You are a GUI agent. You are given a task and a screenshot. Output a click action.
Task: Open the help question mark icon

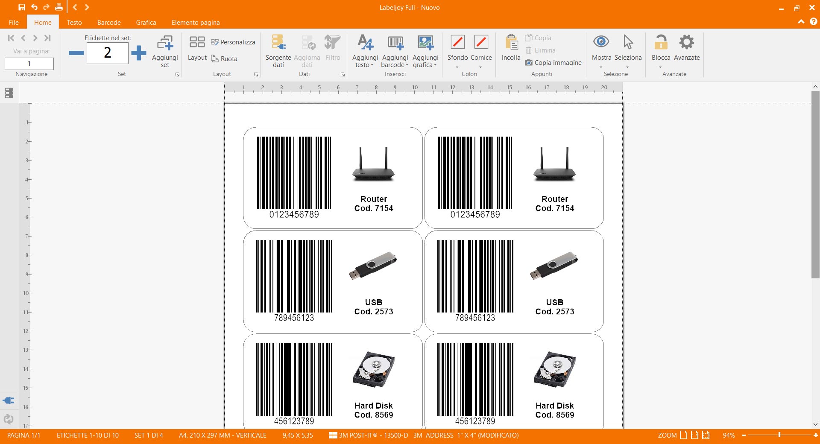click(814, 22)
